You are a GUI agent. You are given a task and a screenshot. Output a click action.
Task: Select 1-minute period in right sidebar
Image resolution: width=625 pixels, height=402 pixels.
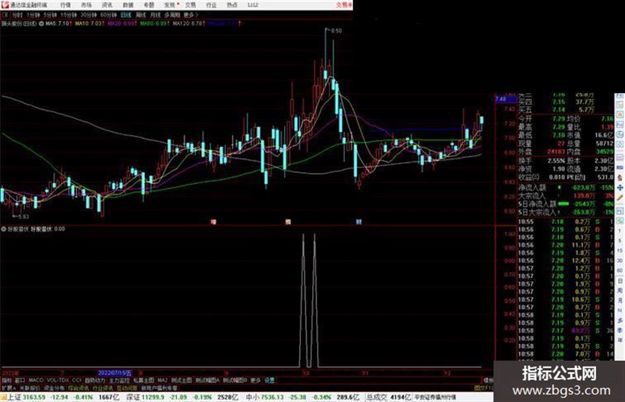click(x=620, y=231)
